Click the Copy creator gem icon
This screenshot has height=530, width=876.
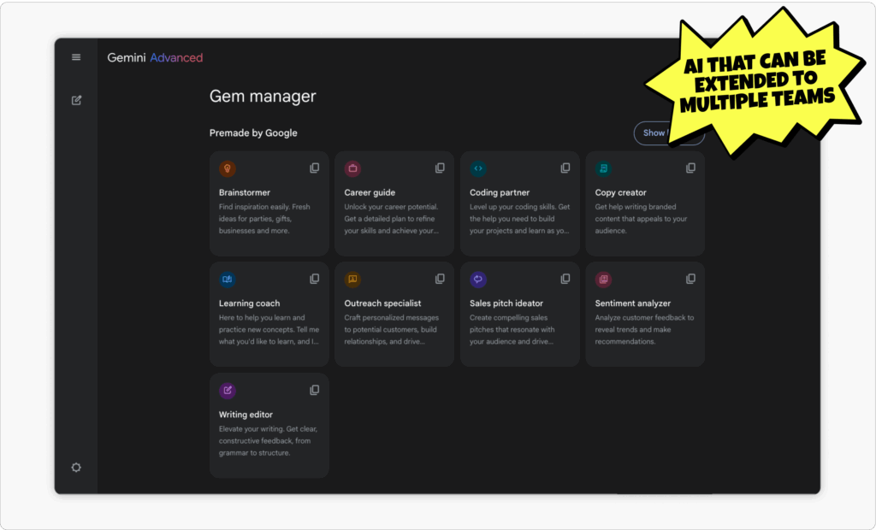coord(603,168)
